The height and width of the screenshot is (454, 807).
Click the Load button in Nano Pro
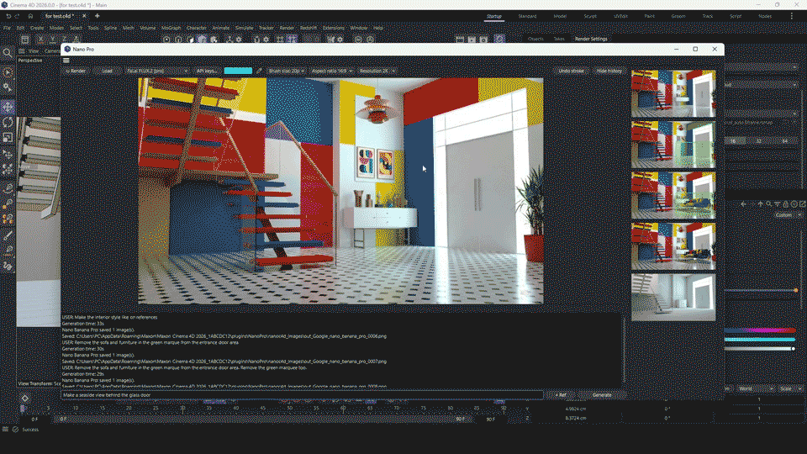(107, 71)
